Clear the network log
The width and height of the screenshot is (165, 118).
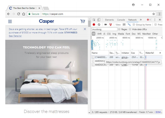click(99, 25)
